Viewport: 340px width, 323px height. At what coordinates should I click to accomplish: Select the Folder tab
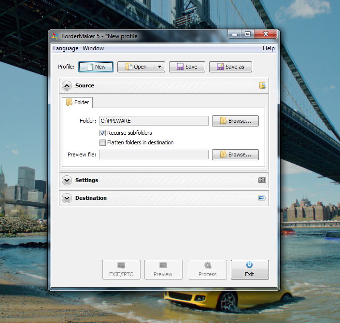[x=77, y=102]
